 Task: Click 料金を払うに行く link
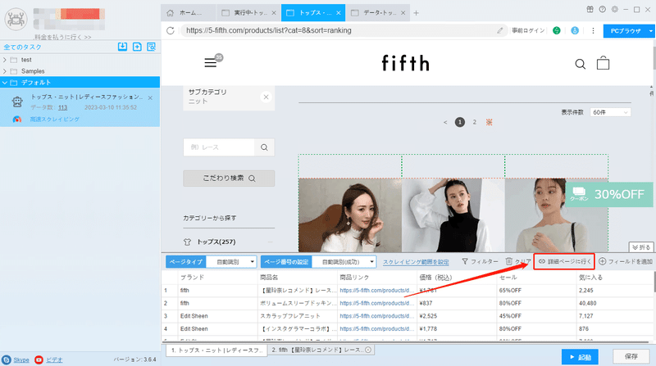(63, 37)
